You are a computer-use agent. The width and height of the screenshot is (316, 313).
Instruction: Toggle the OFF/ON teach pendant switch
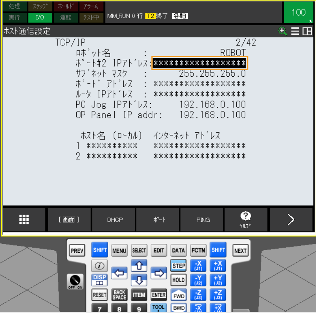pos(75,281)
